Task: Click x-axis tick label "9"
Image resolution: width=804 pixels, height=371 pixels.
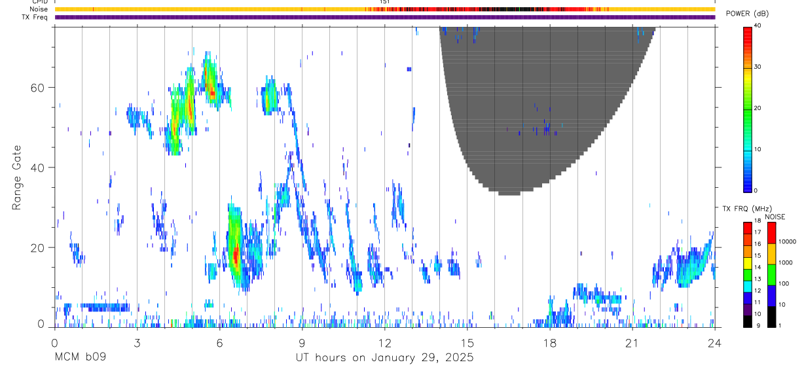Action: [x=302, y=342]
